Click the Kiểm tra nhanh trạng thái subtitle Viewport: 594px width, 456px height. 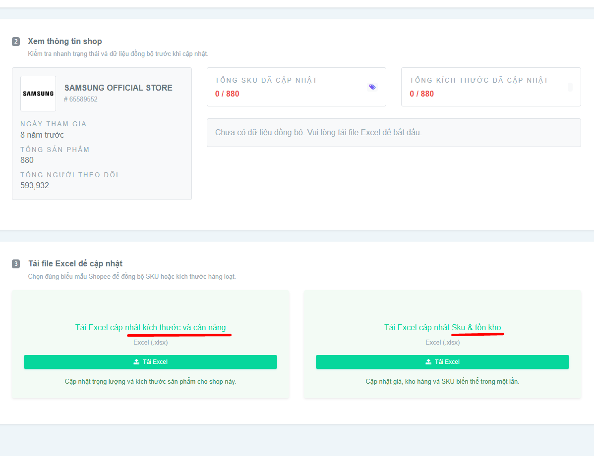coord(118,54)
